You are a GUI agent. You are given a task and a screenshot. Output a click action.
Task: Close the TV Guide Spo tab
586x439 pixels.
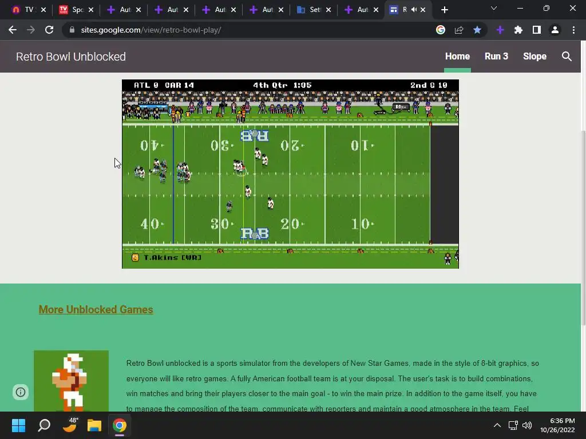pyautogui.click(x=91, y=10)
